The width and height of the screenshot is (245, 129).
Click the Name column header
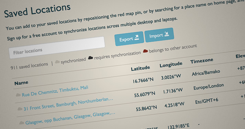pos(21,83)
